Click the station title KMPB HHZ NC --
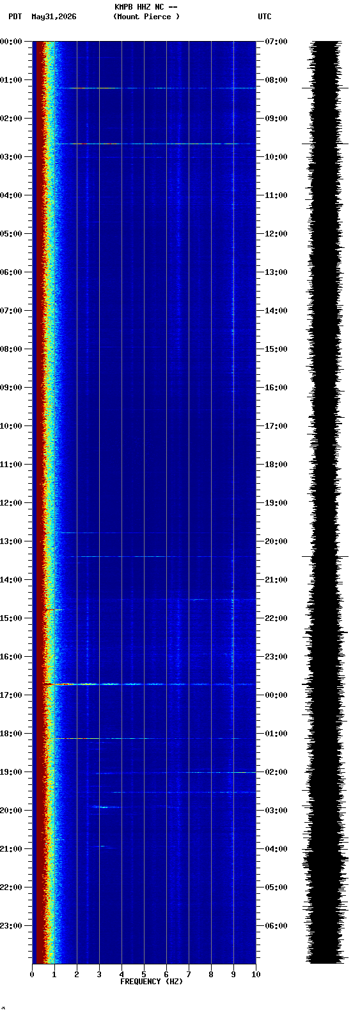The height and width of the screenshot is (1015, 353). (x=146, y=7)
